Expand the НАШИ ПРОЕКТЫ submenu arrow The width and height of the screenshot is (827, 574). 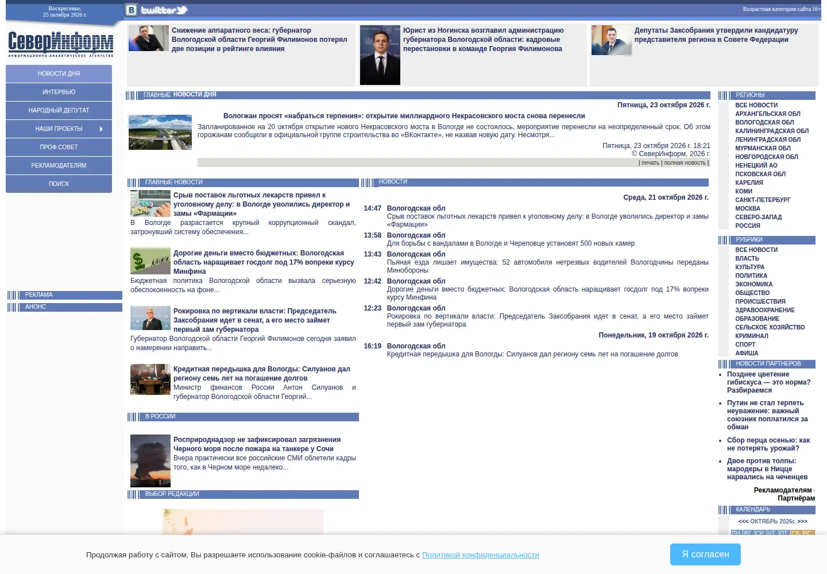(101, 129)
